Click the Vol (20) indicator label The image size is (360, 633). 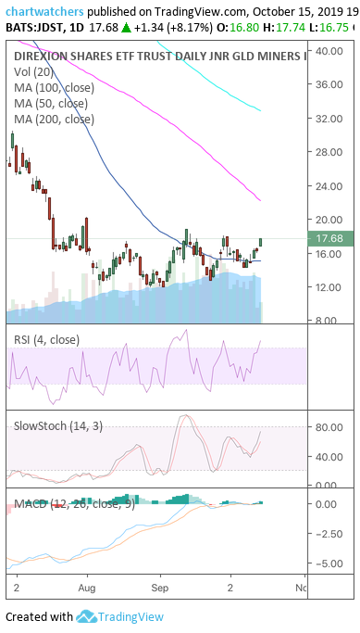click(x=33, y=72)
